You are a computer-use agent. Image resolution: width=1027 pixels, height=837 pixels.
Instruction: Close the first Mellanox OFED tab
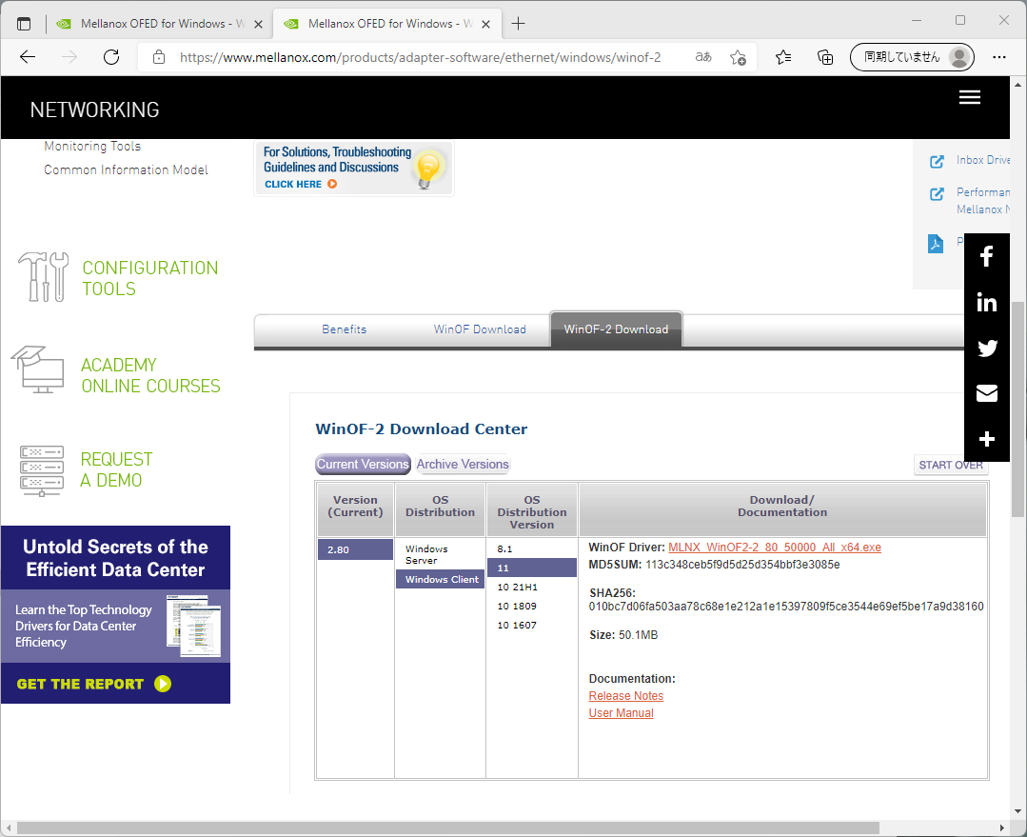coord(258,24)
